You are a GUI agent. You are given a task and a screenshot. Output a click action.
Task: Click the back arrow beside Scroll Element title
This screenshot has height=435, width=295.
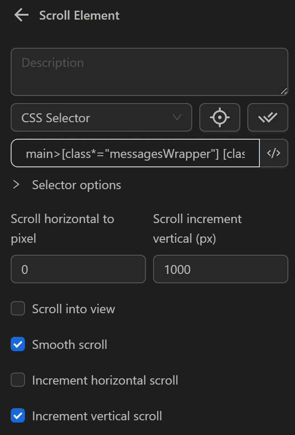pyautogui.click(x=20, y=15)
